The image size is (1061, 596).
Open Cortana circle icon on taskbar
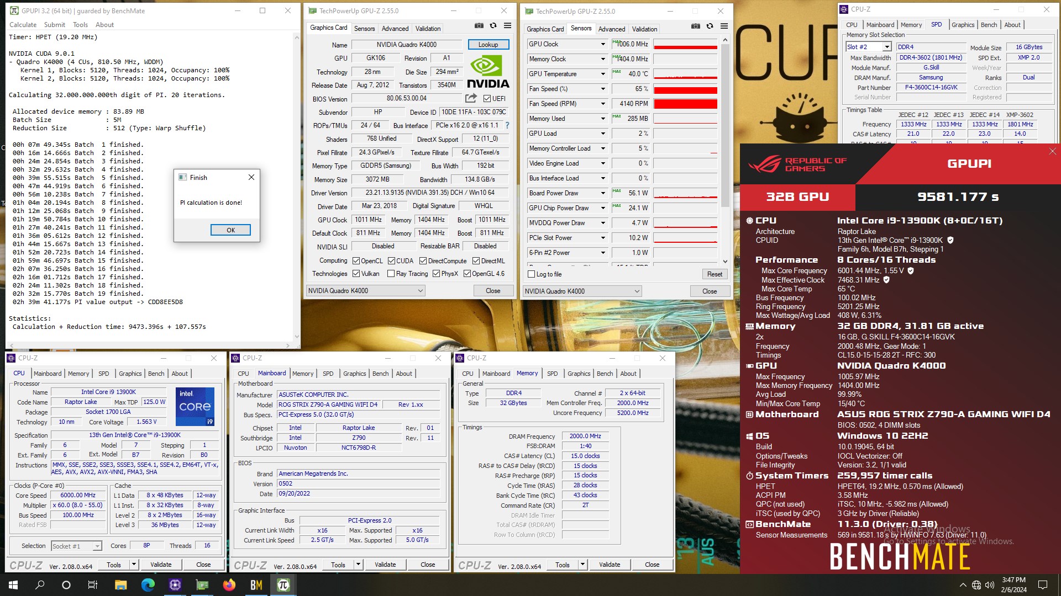66,585
